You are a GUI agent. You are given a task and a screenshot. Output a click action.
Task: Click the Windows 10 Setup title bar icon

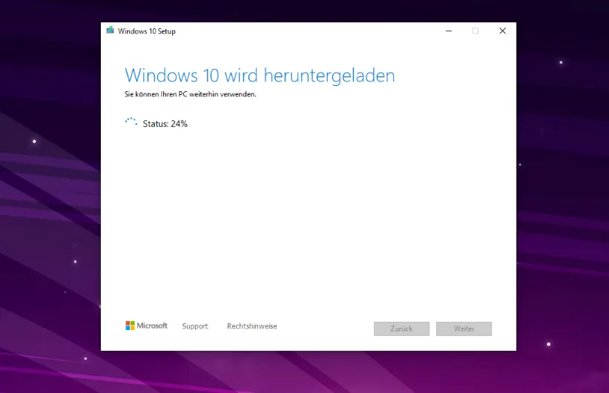pyautogui.click(x=111, y=30)
